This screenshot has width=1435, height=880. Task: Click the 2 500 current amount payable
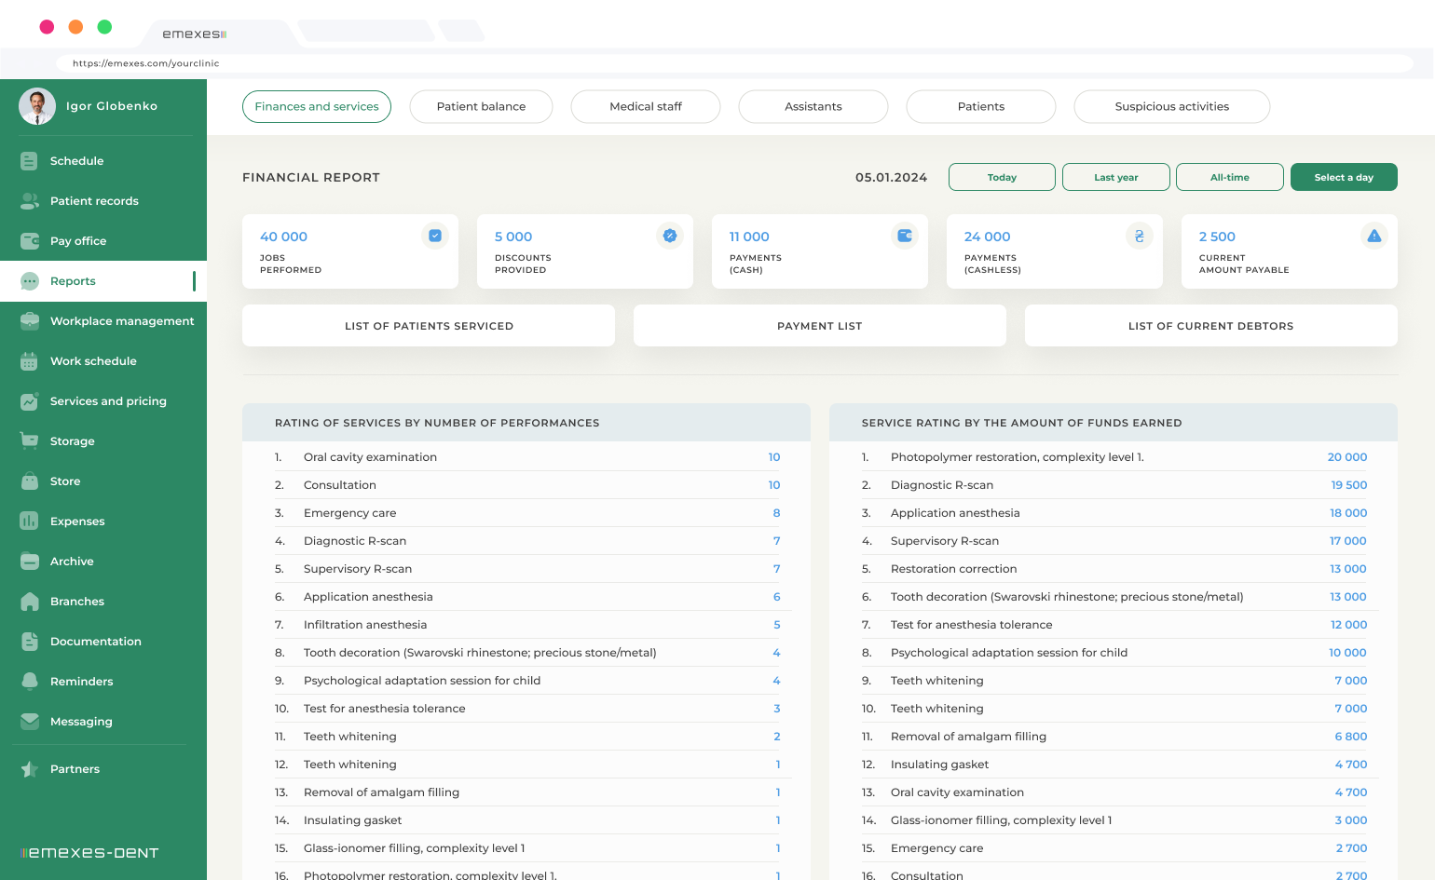[1217, 237]
